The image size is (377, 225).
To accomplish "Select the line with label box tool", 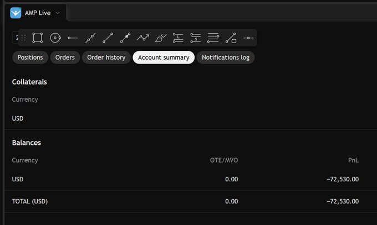I will coord(231,38).
